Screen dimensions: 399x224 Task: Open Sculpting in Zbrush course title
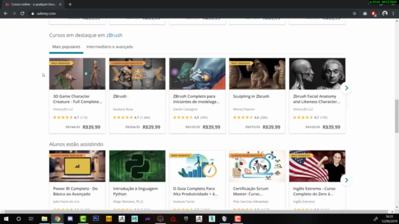point(251,96)
